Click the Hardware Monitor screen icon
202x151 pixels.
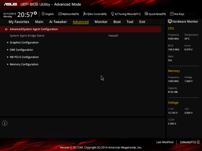[170, 21]
